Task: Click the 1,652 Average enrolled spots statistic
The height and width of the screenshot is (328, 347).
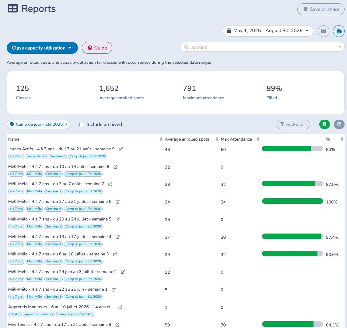Action: click(x=121, y=92)
